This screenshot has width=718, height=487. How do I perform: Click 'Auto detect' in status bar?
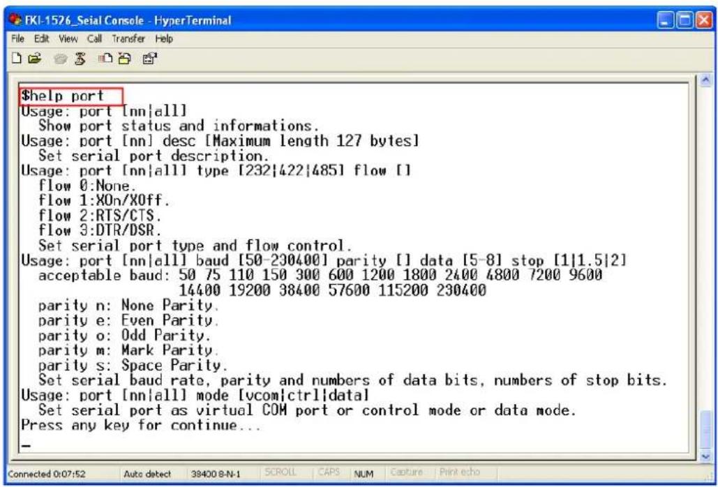[x=147, y=474]
